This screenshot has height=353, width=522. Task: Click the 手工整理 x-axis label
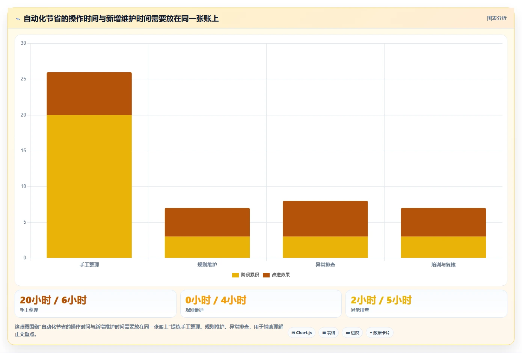pos(89,265)
